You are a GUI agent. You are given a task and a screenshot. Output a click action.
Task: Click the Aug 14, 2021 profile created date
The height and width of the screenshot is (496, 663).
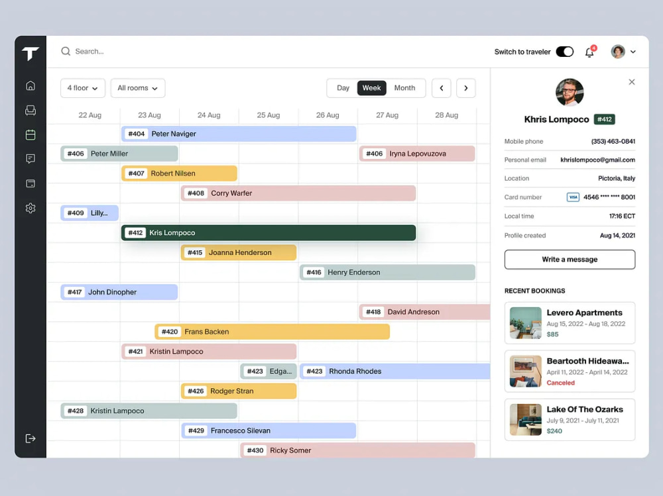point(617,236)
